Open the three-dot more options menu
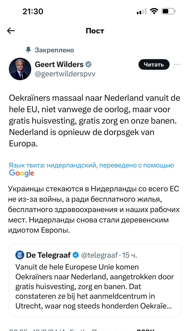The height and width of the screenshot is (331, 190). pyautogui.click(x=177, y=64)
